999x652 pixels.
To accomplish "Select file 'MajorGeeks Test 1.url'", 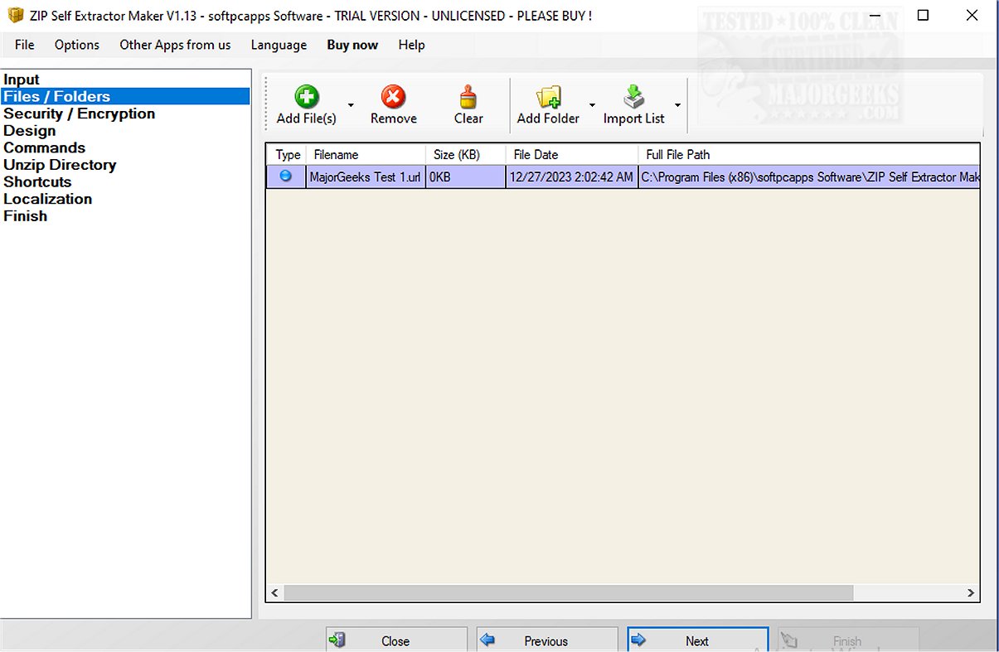I will pos(365,176).
